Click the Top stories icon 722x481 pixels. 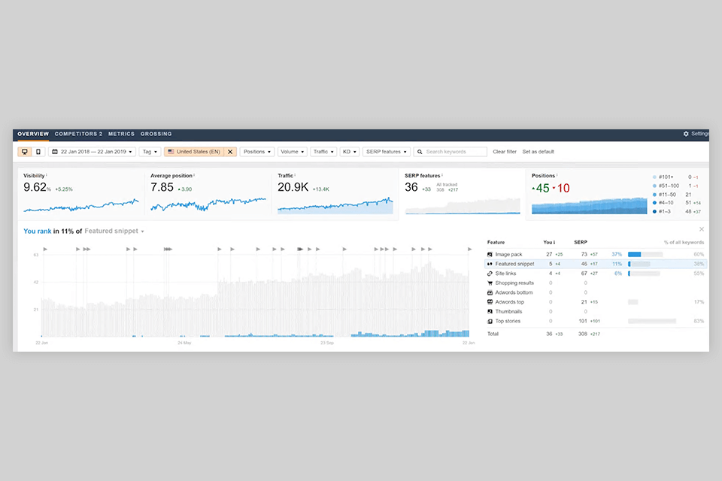(490, 321)
